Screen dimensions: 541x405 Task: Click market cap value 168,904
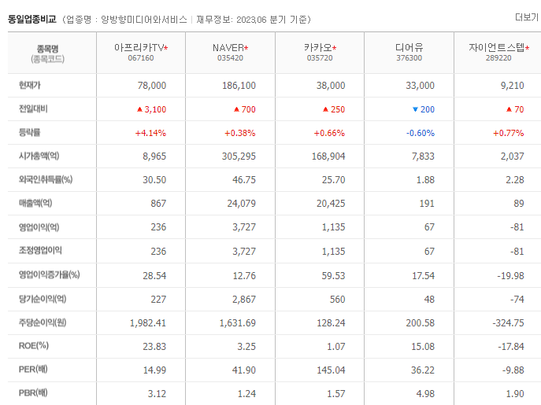pos(328,156)
